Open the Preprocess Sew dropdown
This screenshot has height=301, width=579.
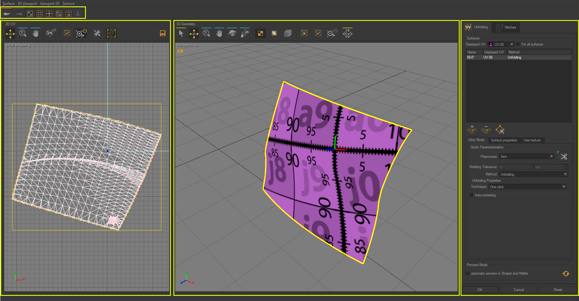click(x=526, y=156)
